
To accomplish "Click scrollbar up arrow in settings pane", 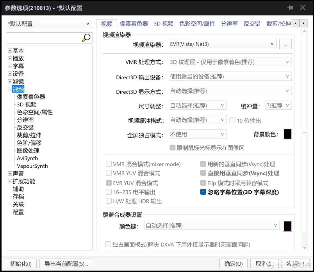I will pyautogui.click(x=304, y=31).
